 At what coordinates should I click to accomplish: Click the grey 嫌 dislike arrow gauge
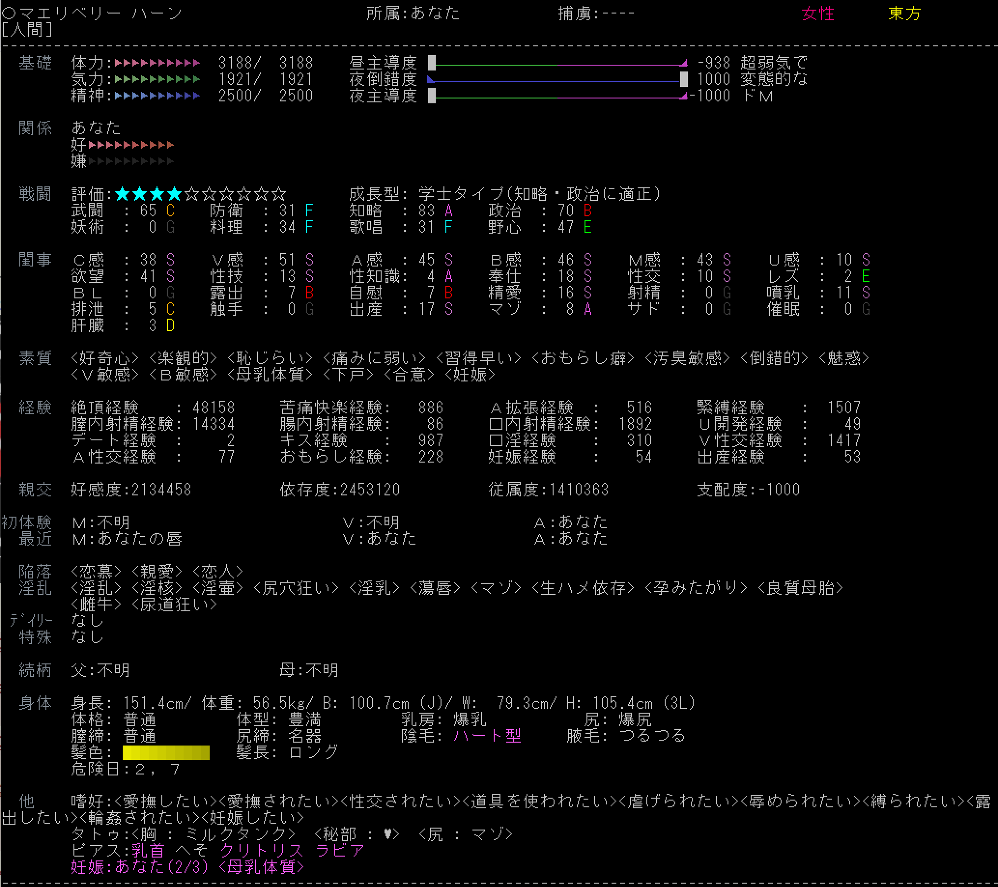[131, 161]
